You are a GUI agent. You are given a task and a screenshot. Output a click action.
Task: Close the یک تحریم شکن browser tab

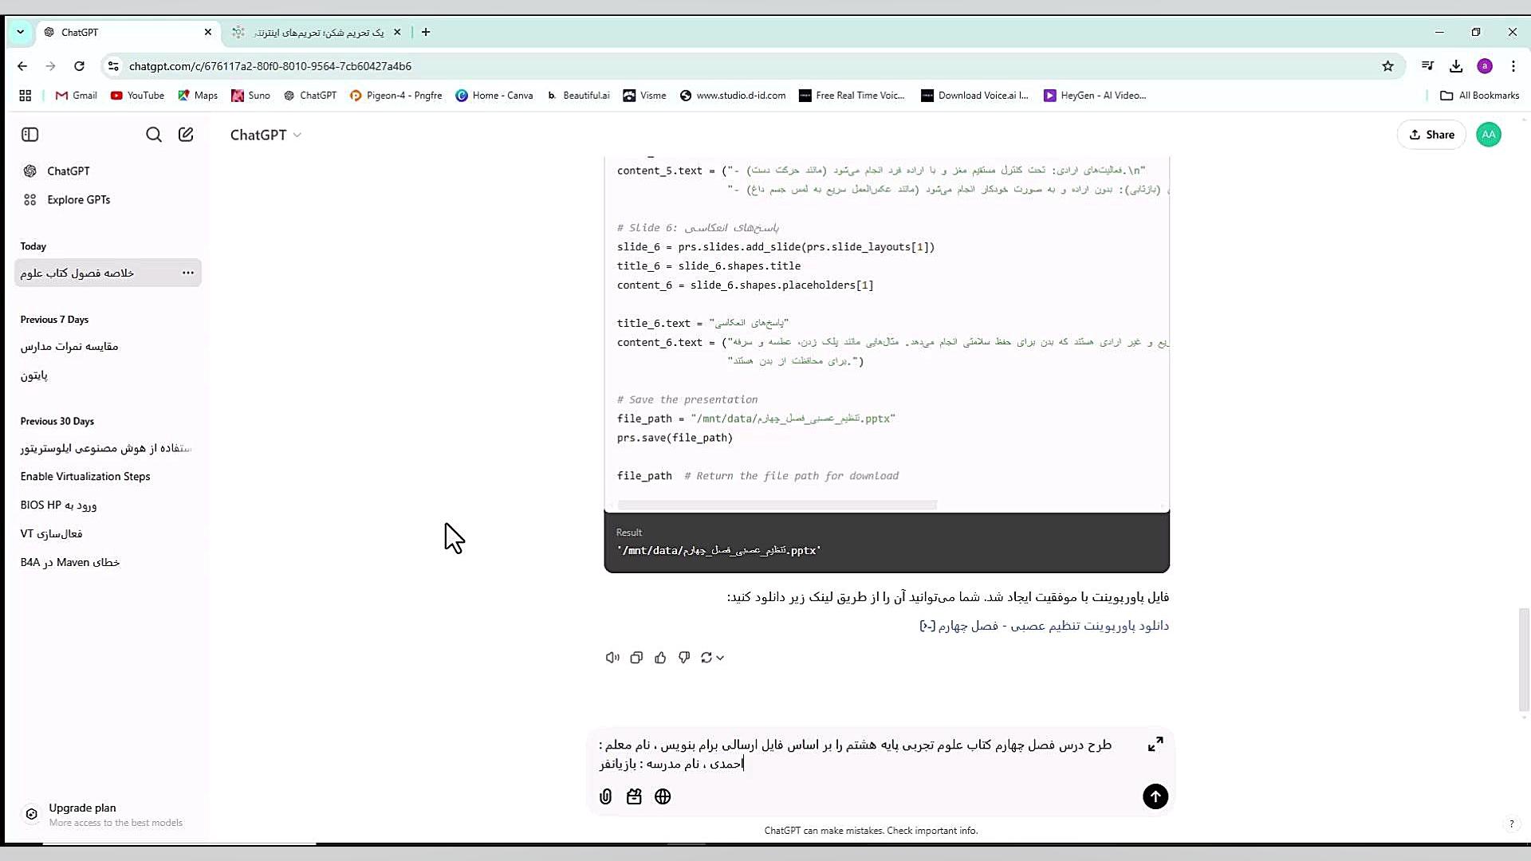click(397, 32)
